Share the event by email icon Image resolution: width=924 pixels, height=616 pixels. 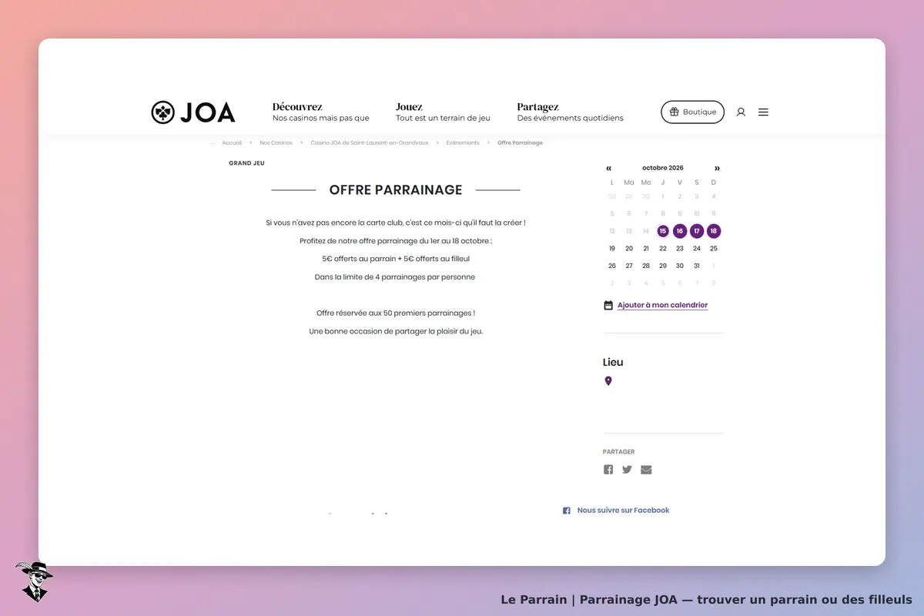pyautogui.click(x=646, y=470)
